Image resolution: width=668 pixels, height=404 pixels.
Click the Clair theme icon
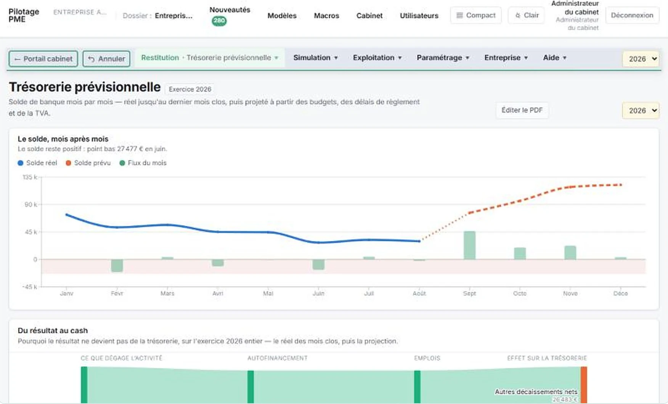518,15
